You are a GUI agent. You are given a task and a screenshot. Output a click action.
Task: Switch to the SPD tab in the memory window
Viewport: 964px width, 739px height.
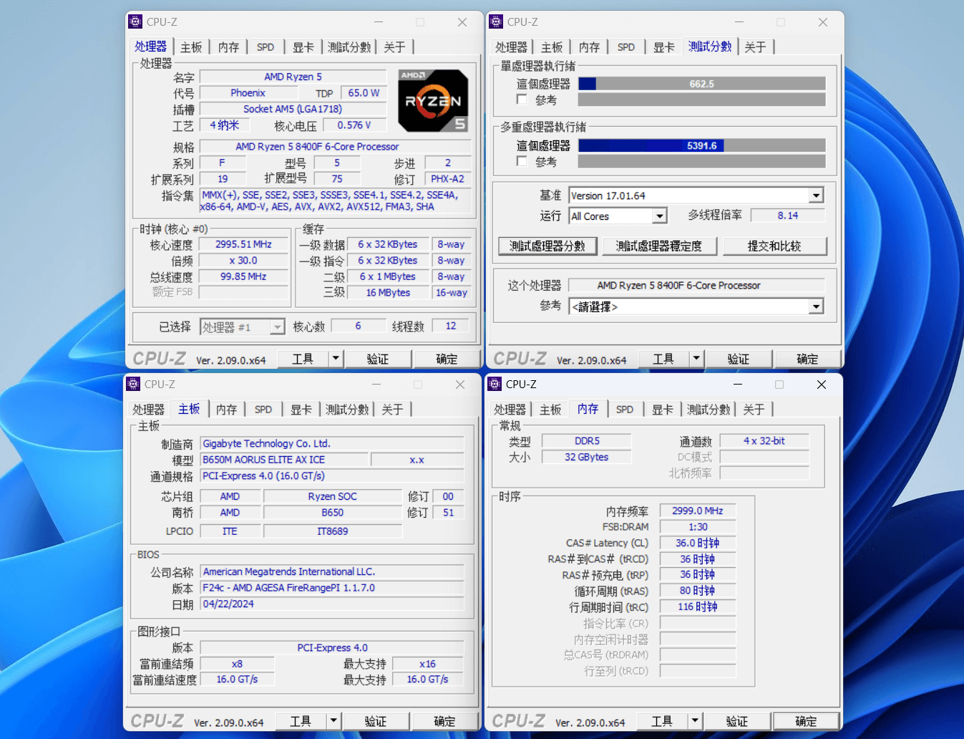625,408
